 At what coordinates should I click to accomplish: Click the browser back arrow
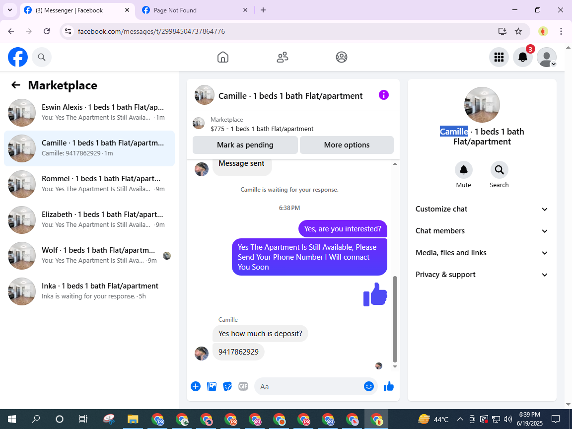pos(11,31)
